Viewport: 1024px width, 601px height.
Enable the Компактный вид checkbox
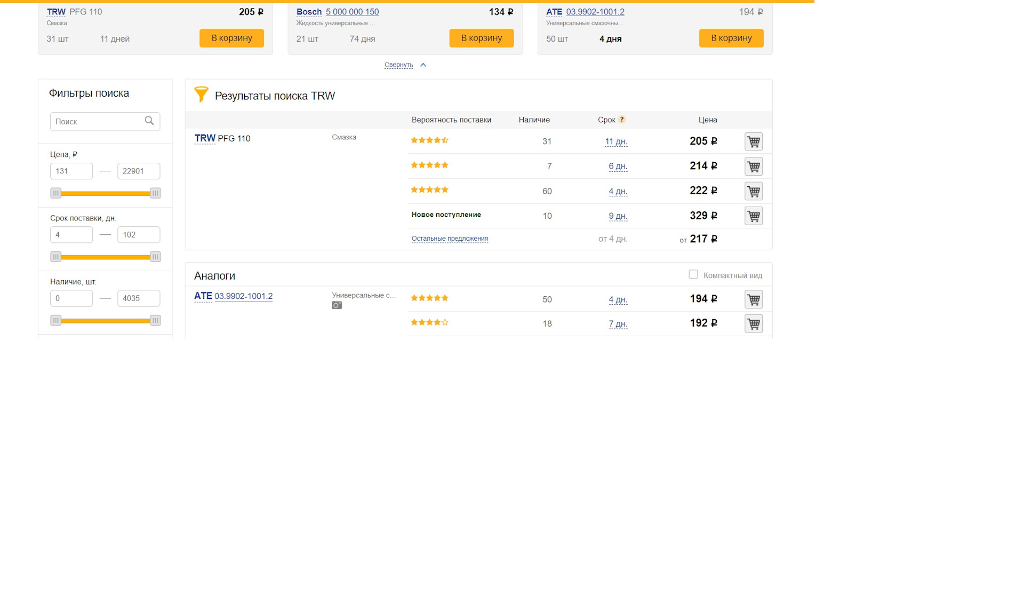[x=693, y=274]
